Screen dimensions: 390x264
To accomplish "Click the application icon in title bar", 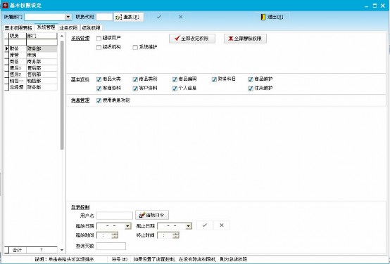I will point(5,6).
